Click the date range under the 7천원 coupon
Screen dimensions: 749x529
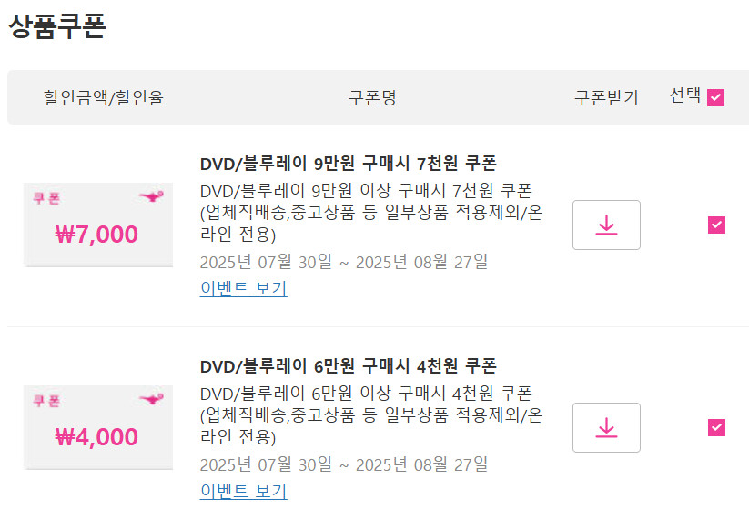coord(343,262)
